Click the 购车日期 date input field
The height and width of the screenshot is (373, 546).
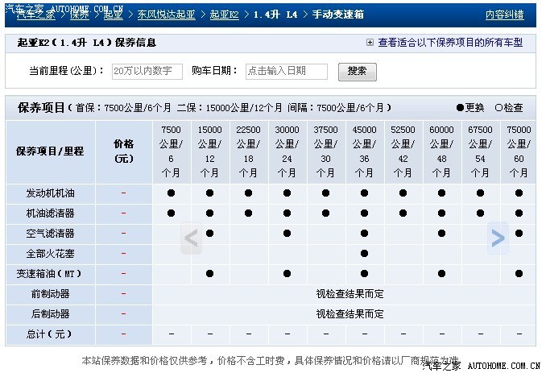coord(286,72)
